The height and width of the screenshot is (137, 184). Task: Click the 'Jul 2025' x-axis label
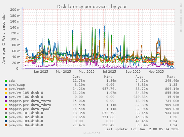pyautogui.click(x=109, y=72)
